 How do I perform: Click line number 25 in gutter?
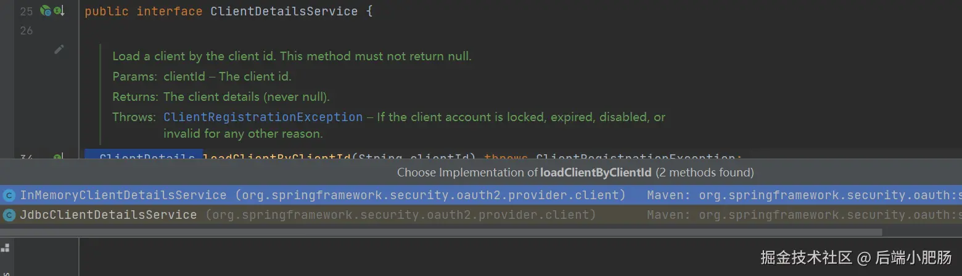(x=27, y=11)
